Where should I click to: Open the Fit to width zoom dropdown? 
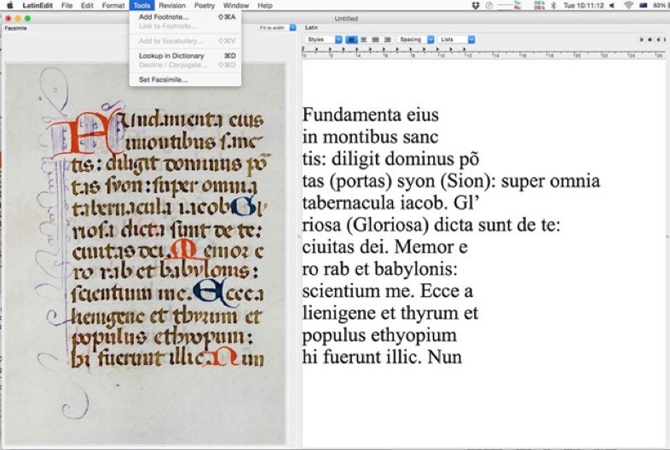pos(277,28)
